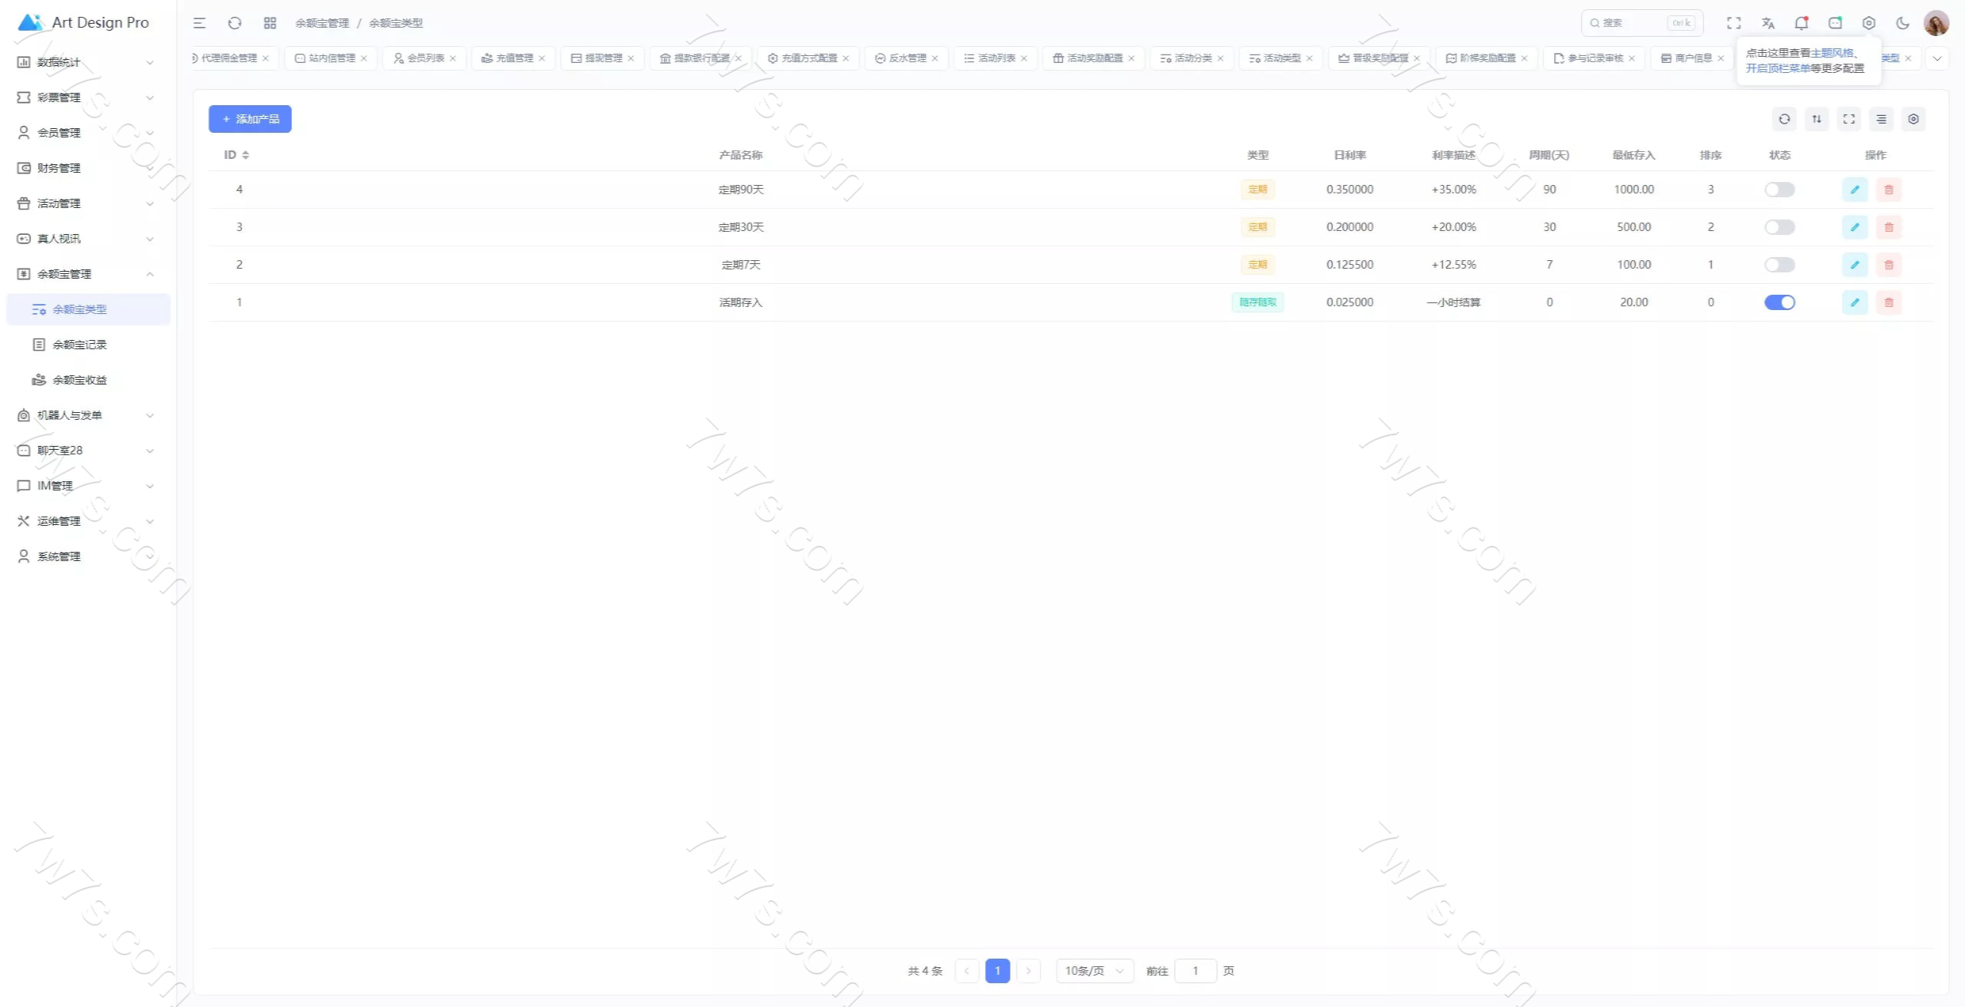
Task: Click the 主题风格 link in tooltip
Action: pyautogui.click(x=1831, y=53)
